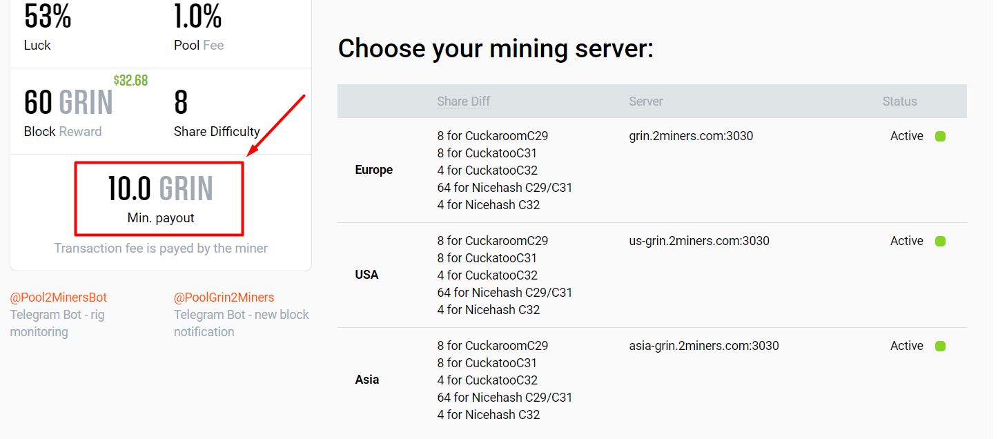Sort the table by Share Diff column
This screenshot has height=439, width=998.
[463, 101]
